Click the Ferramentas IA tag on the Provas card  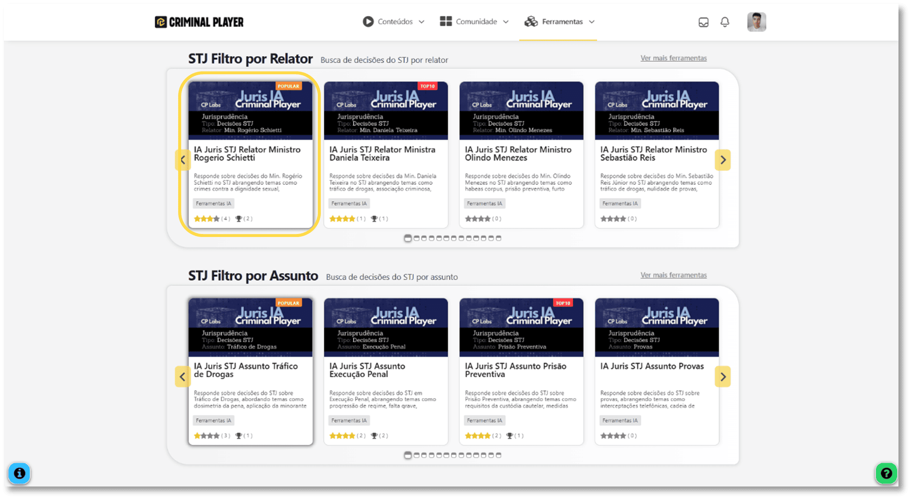click(620, 420)
